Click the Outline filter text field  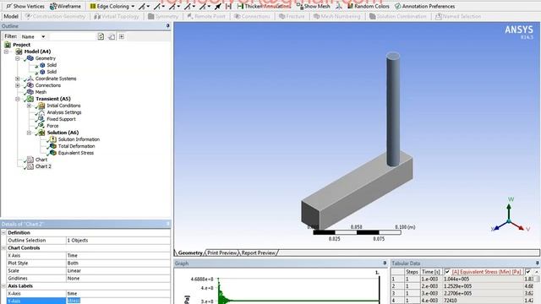tap(72, 36)
